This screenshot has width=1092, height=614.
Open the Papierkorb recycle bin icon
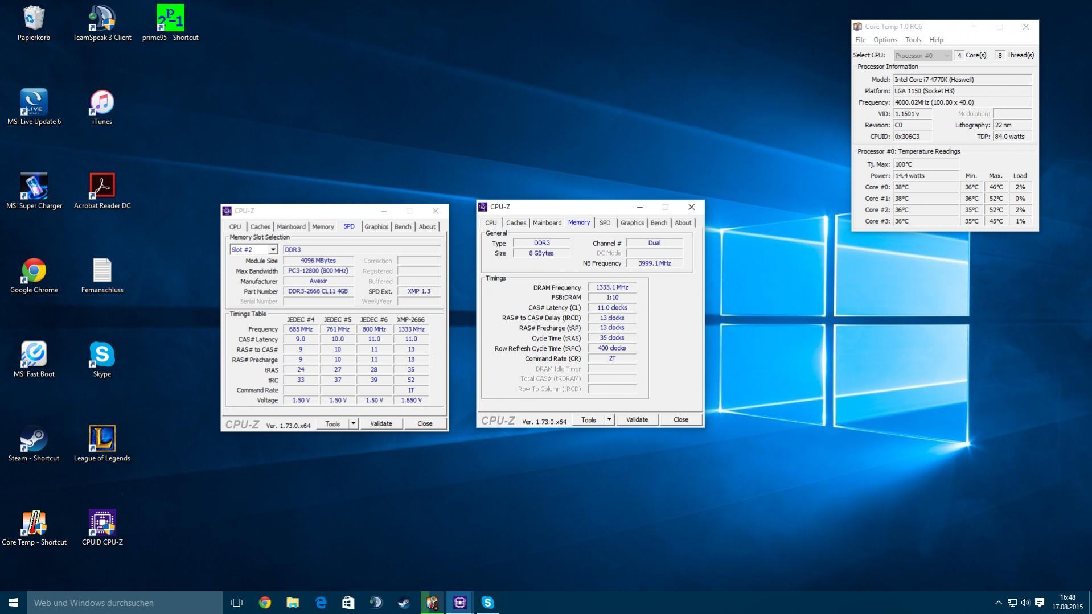(x=34, y=23)
